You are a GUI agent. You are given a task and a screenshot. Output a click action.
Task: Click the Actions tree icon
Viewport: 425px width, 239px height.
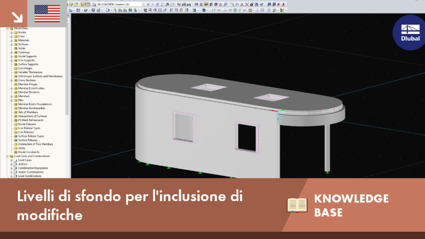point(16,164)
